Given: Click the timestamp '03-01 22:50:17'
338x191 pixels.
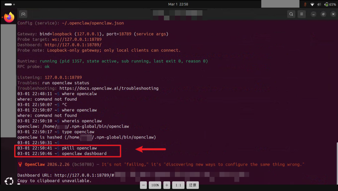Looking at the screenshot, I should [35, 132].
